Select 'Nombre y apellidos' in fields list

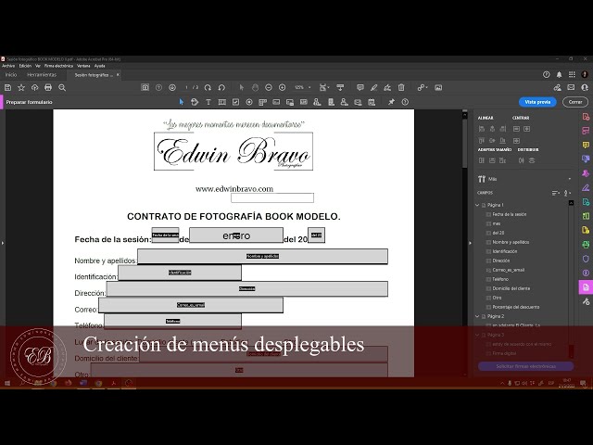(511, 242)
